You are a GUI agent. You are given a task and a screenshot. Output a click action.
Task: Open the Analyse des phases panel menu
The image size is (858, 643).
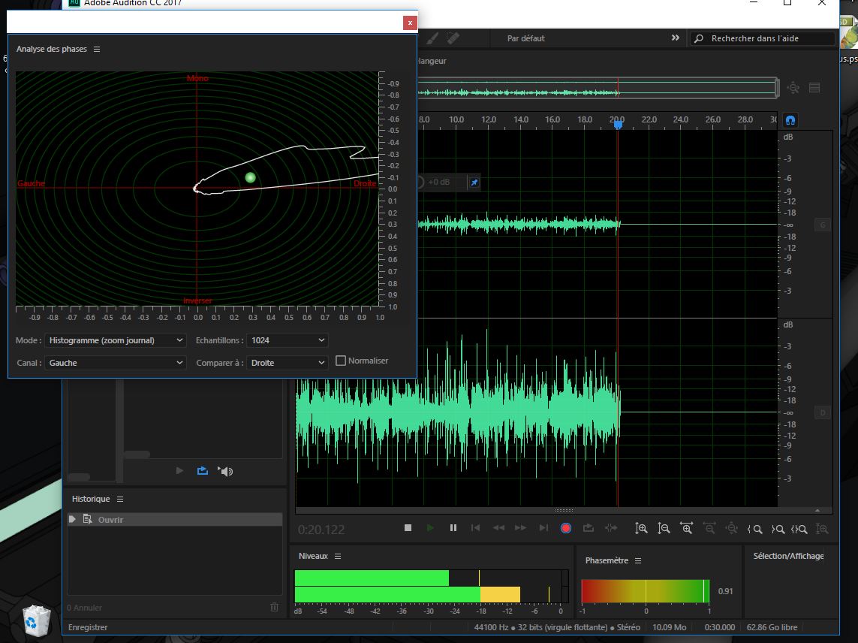(97, 50)
